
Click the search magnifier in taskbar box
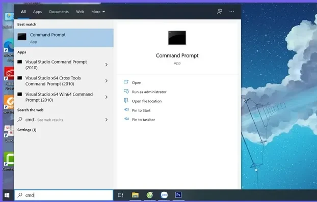20,195
